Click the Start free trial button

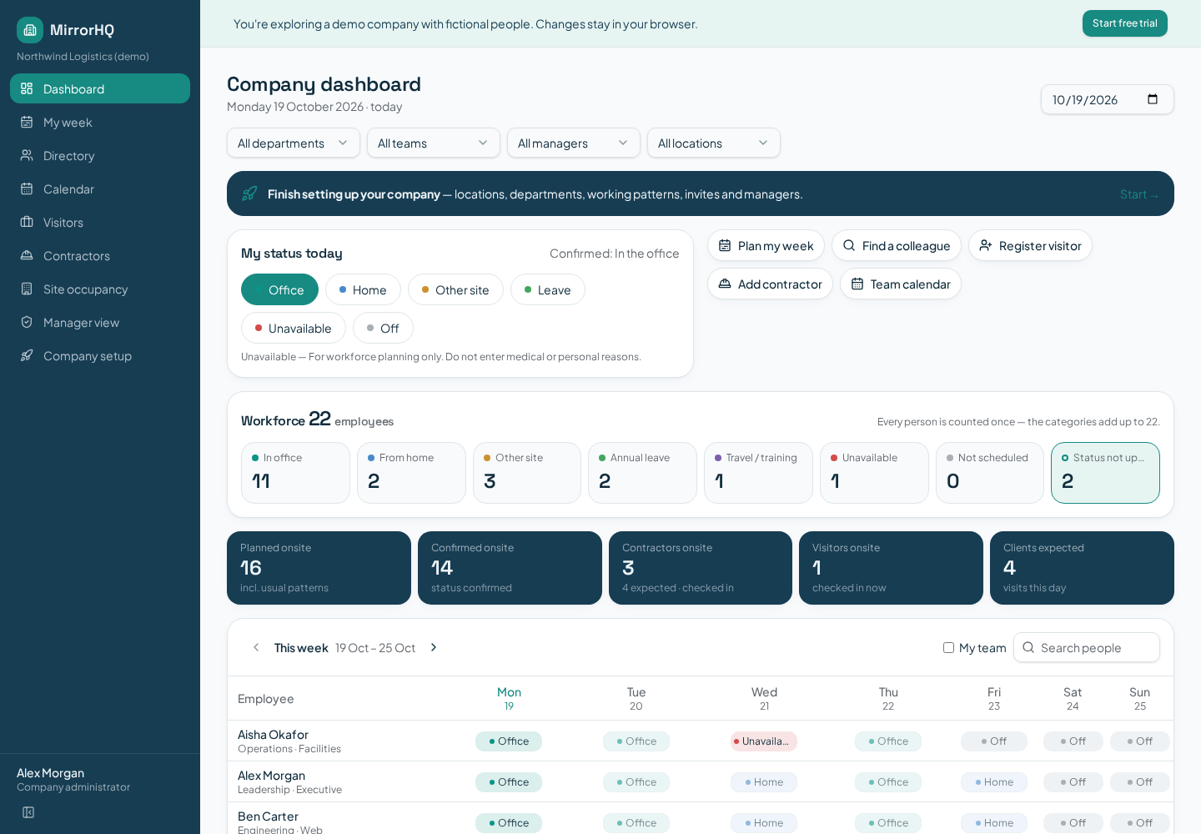click(1124, 23)
